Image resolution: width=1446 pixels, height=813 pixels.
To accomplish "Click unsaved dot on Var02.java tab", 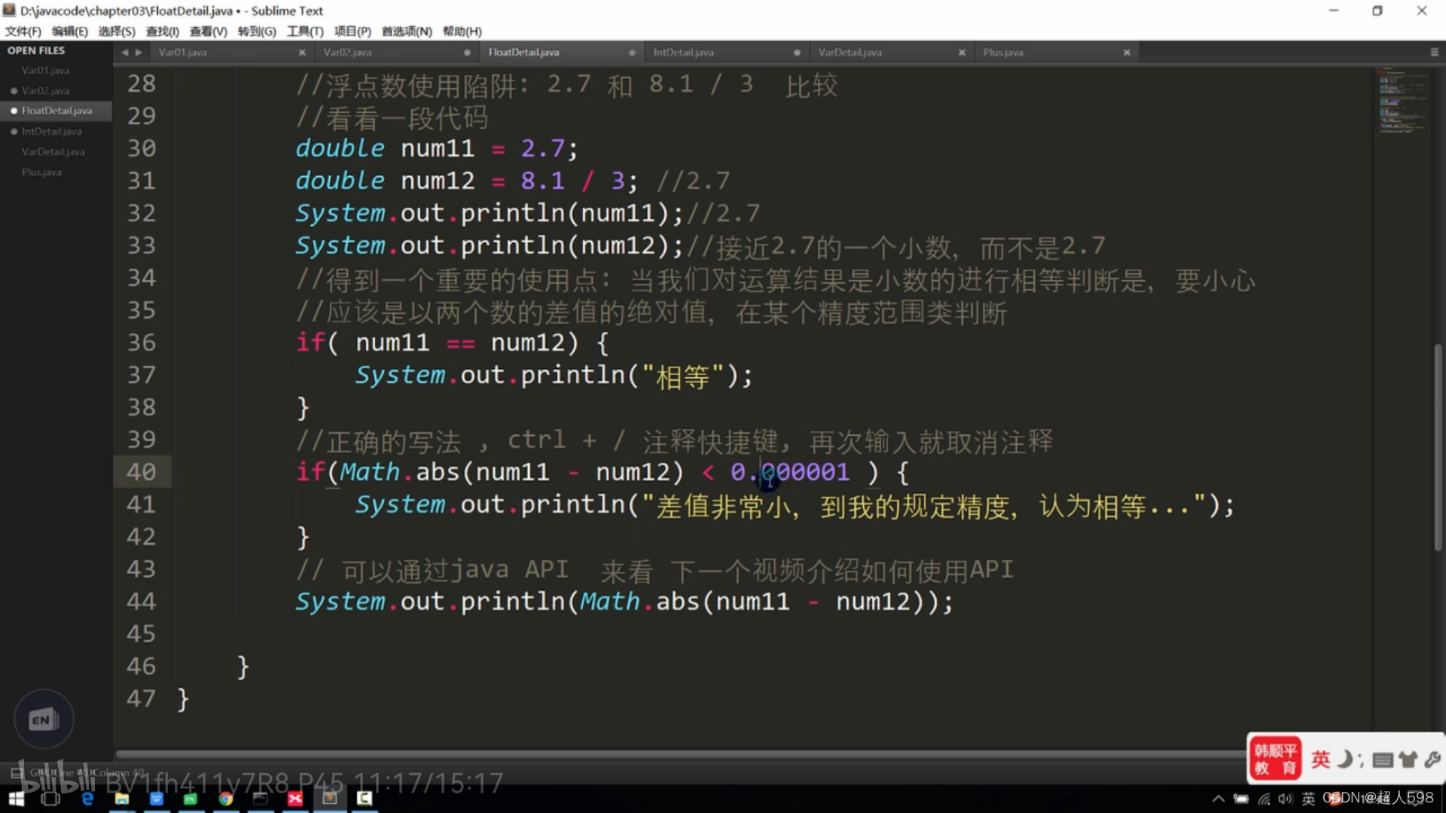I will (467, 53).
